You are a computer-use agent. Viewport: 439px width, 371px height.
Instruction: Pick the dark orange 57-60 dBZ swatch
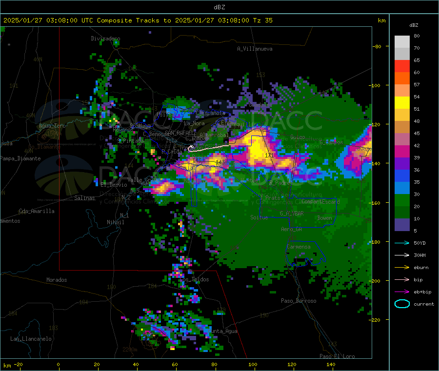(402, 78)
